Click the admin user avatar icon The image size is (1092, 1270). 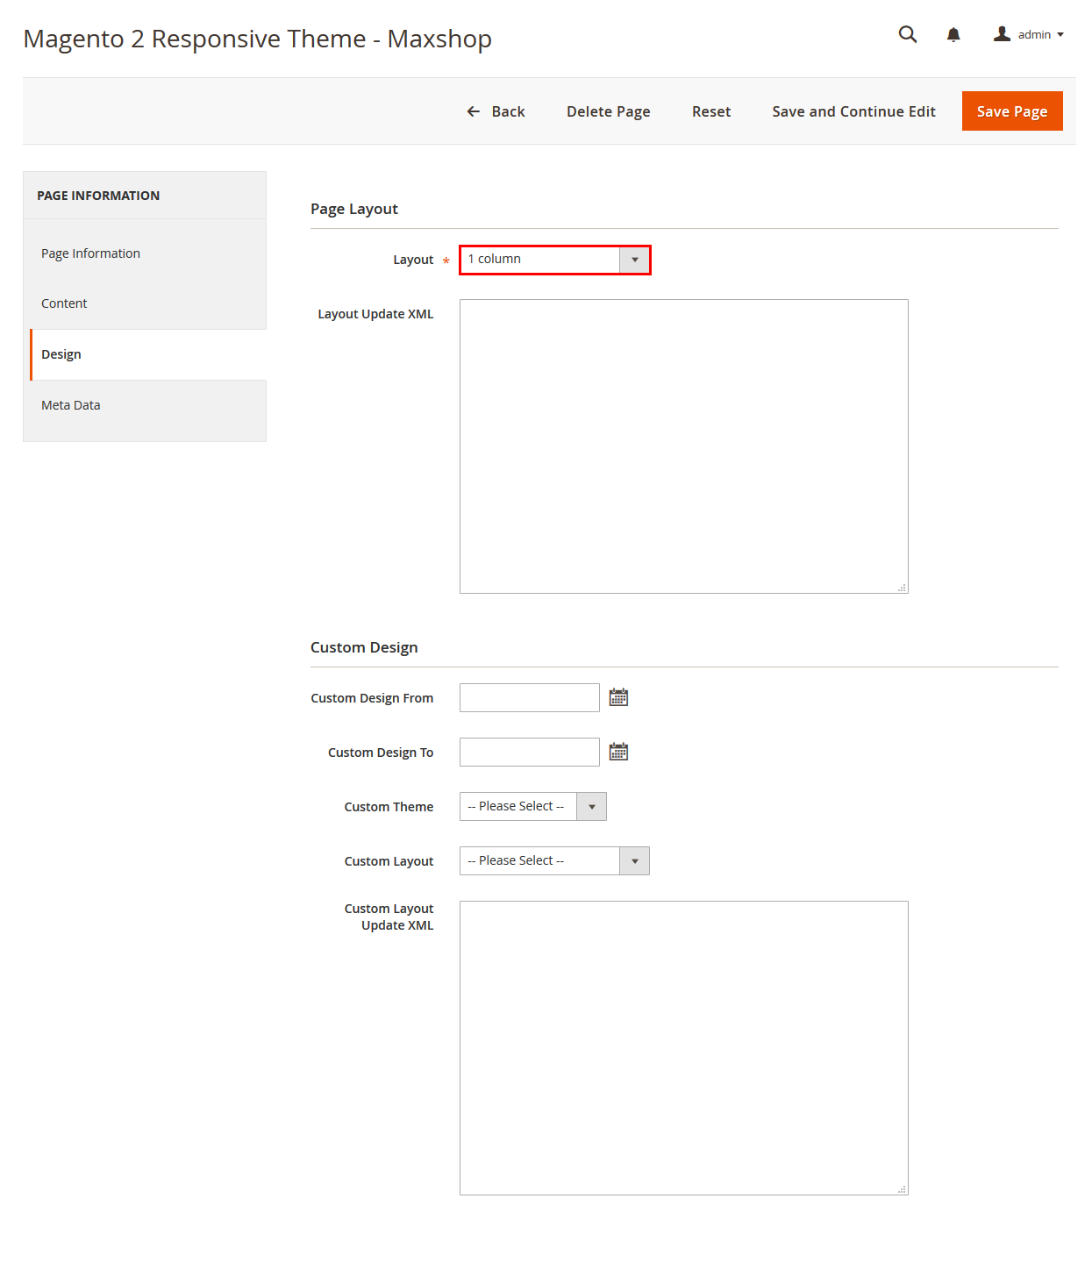[1002, 34]
